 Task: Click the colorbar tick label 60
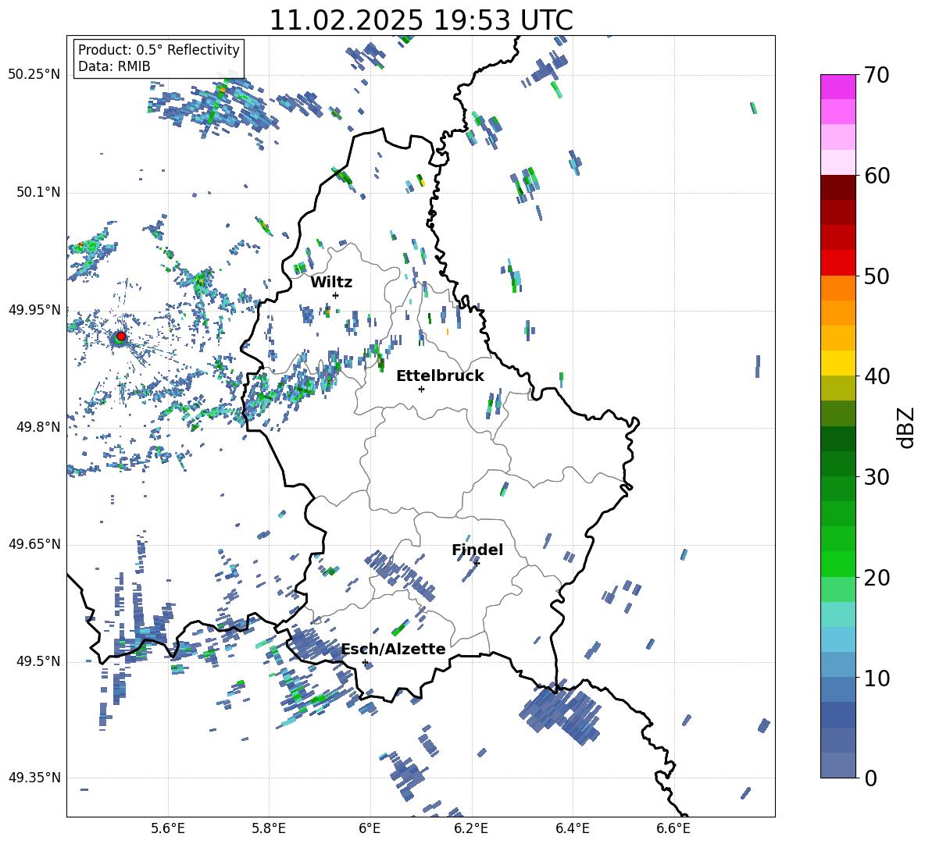pyautogui.click(x=877, y=176)
